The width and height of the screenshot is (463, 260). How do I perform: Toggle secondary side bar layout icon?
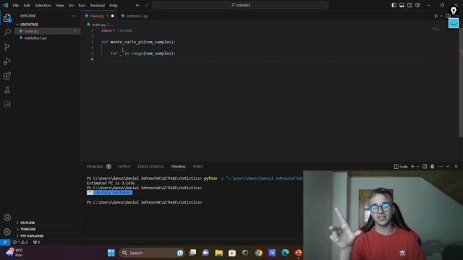pos(409,5)
